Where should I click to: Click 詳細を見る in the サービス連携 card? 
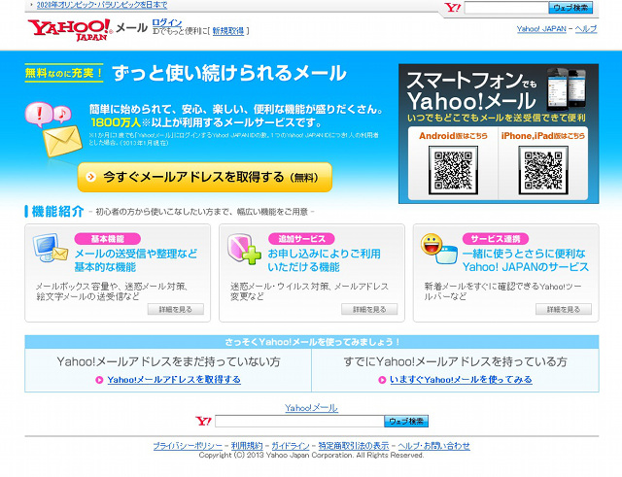(564, 309)
